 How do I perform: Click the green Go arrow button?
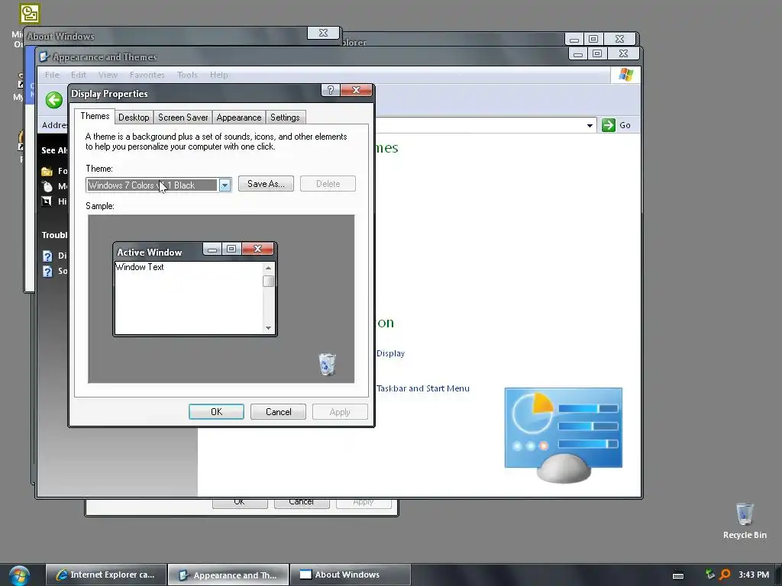[x=609, y=125]
